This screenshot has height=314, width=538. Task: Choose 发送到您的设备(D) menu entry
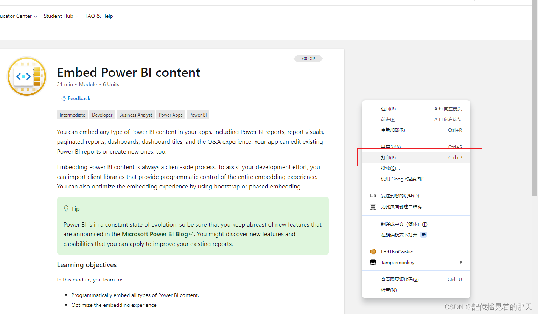416,196
